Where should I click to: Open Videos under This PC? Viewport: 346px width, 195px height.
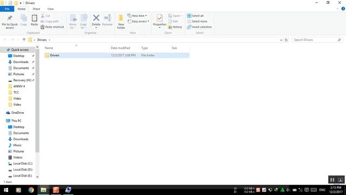(18, 158)
